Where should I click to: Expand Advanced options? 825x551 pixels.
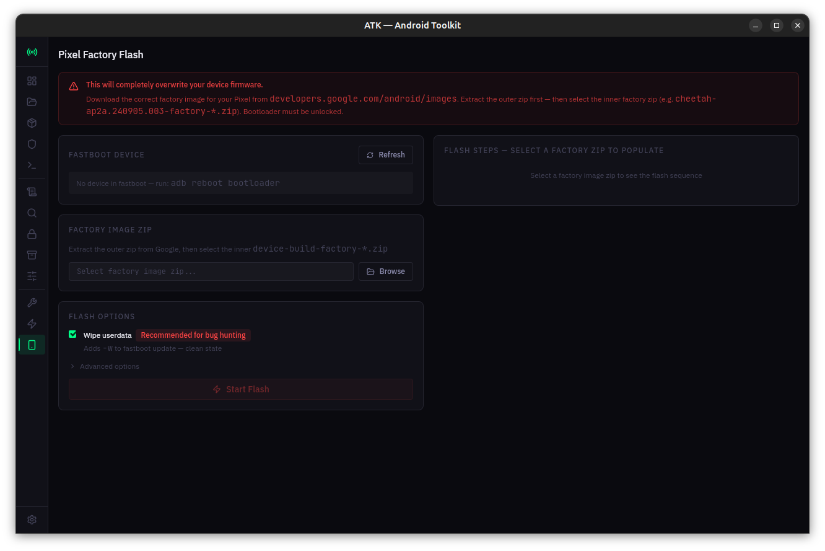coord(105,366)
